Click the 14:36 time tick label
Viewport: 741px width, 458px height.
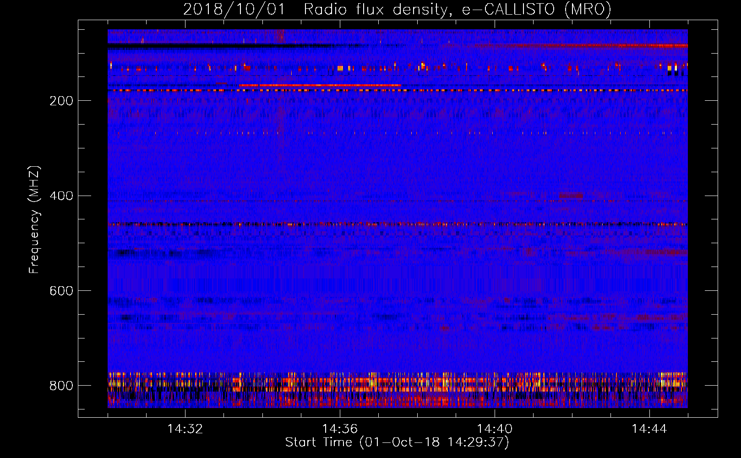coord(340,429)
